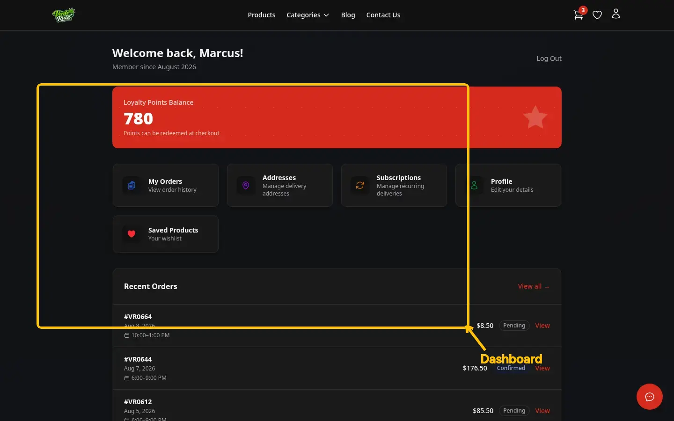Click the $176.50 order total

point(475,368)
